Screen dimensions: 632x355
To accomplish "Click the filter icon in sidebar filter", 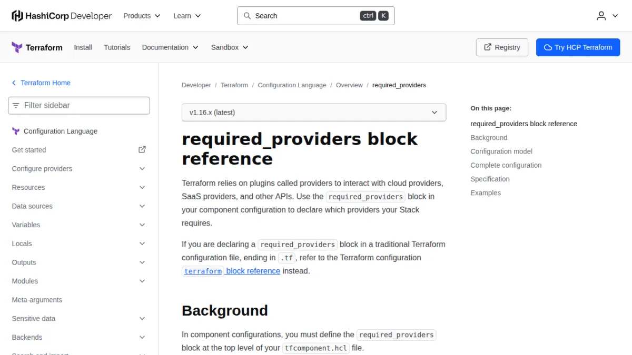I will coord(16,105).
